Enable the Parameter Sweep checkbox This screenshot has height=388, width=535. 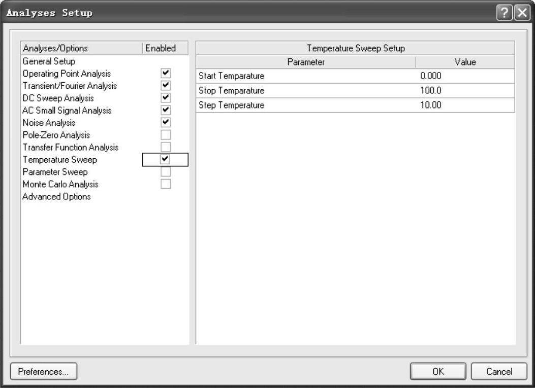166,172
